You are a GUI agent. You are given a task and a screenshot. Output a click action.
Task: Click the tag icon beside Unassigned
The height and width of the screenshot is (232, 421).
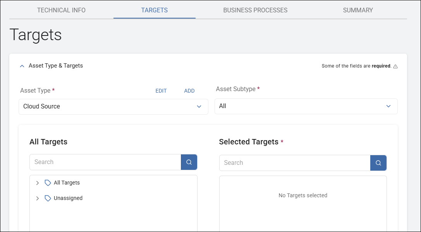click(x=47, y=198)
